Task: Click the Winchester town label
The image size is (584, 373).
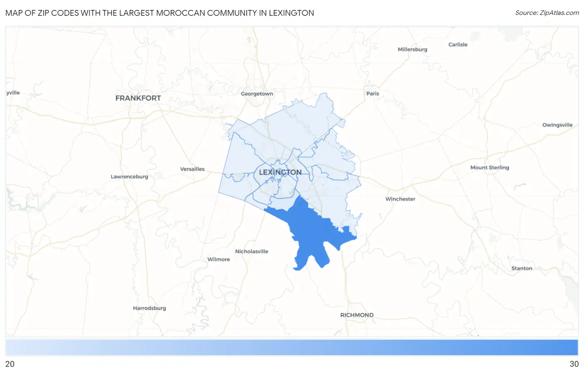Action: click(400, 199)
